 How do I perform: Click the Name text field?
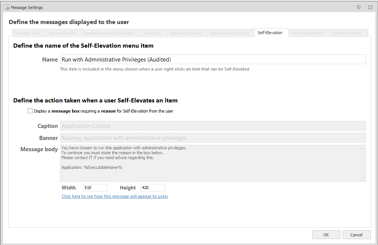(213, 59)
